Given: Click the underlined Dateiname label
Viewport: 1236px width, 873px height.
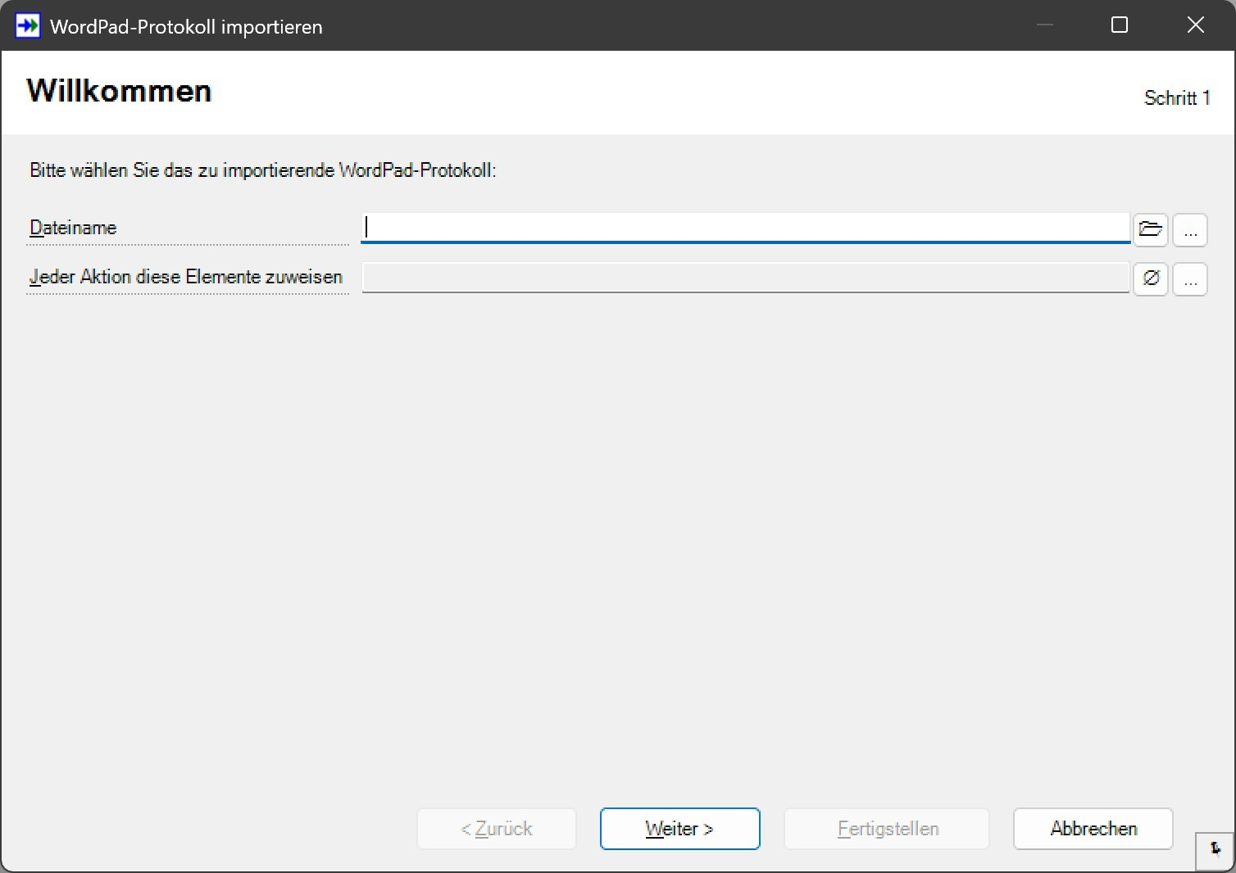Looking at the screenshot, I should (73, 228).
